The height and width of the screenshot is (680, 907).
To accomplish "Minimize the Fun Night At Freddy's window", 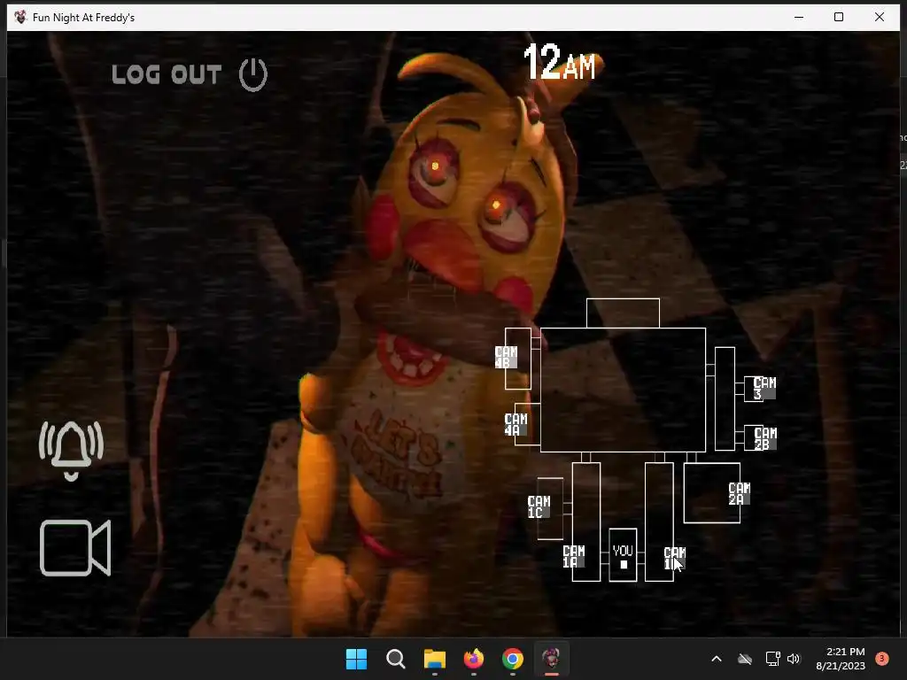I will (x=799, y=18).
